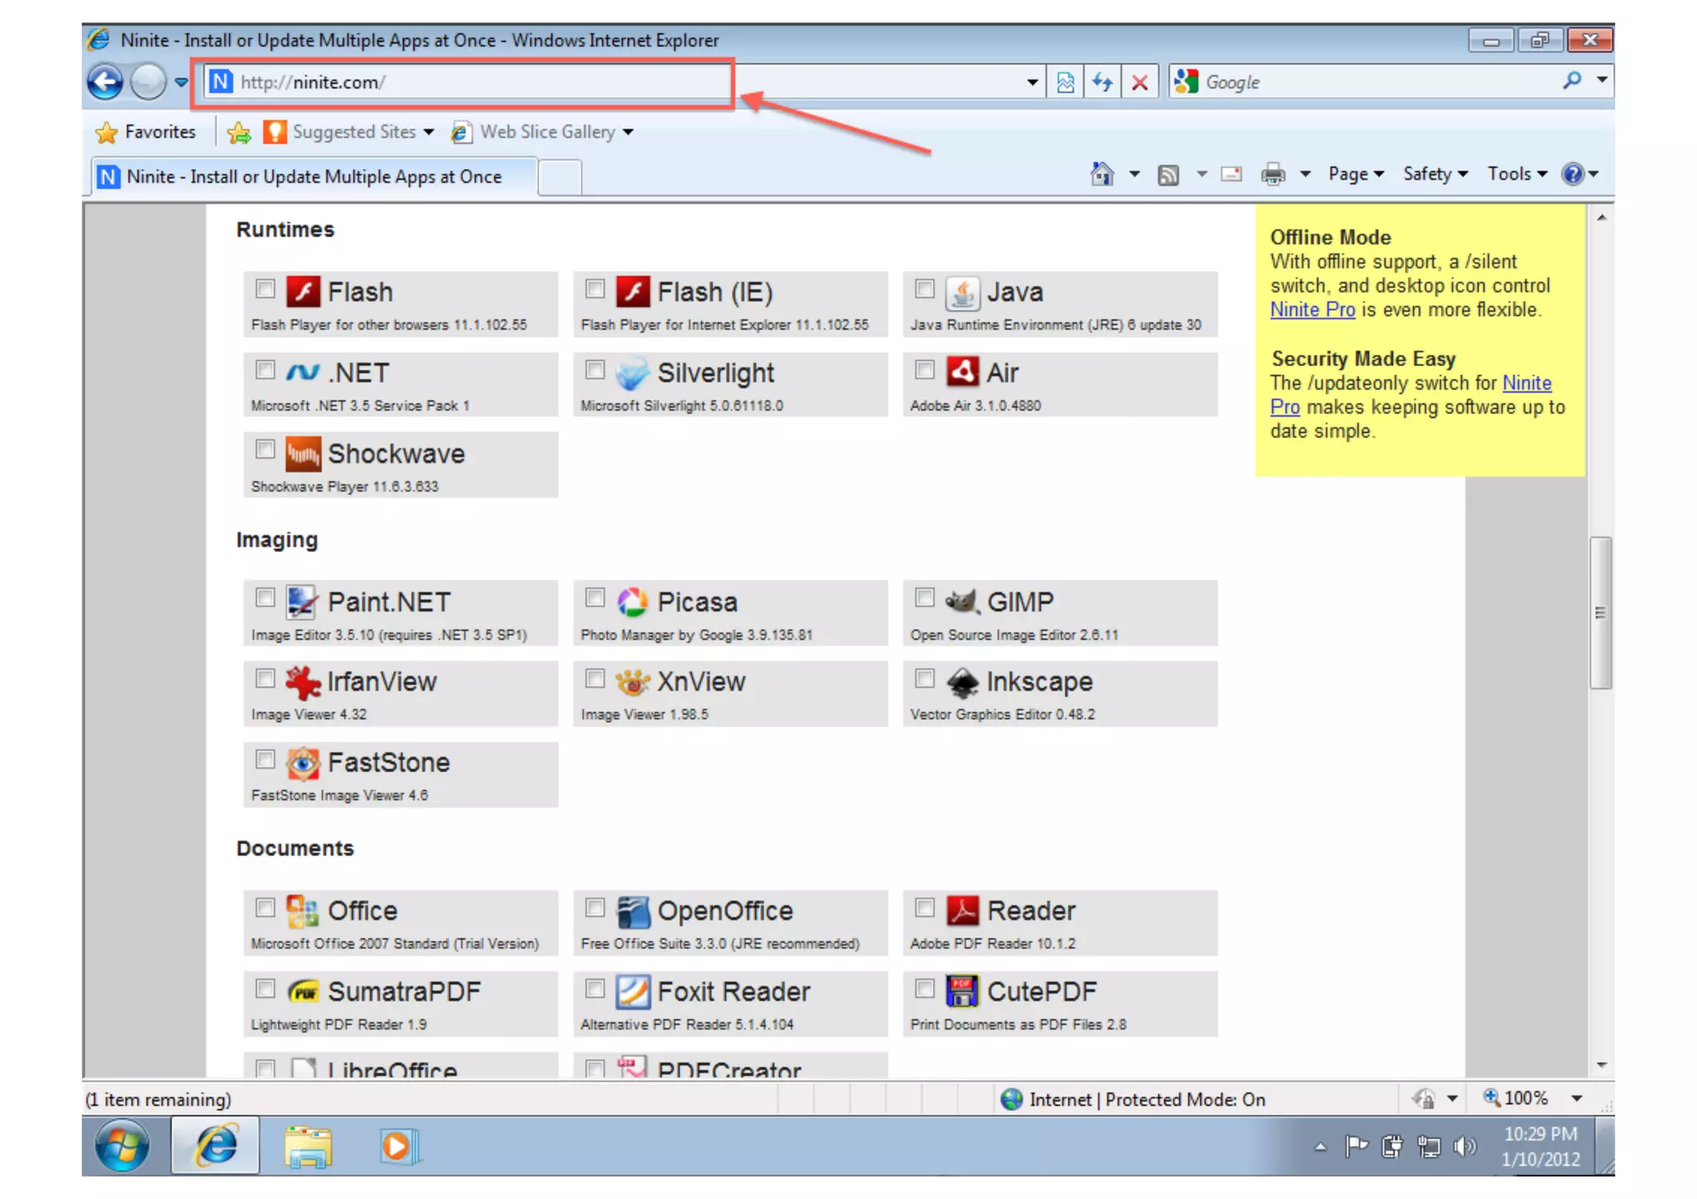Check the Paint.NET checkbox

[x=265, y=597]
